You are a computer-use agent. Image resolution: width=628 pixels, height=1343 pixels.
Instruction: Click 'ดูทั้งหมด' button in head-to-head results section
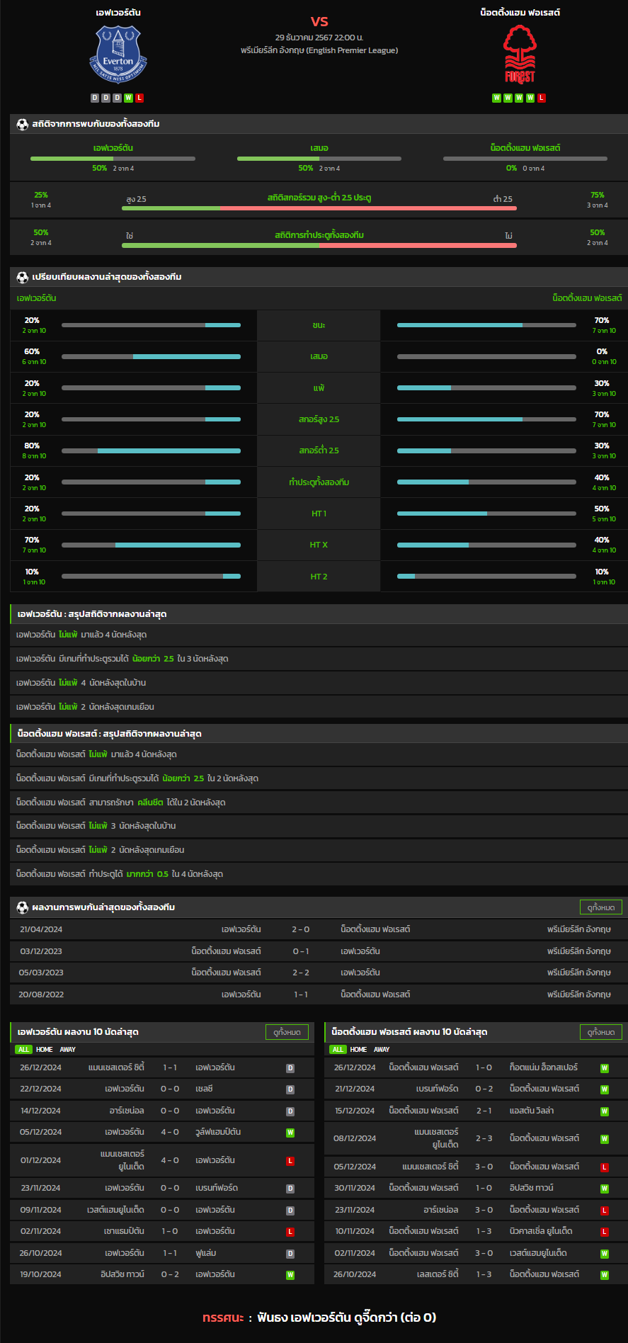601,907
